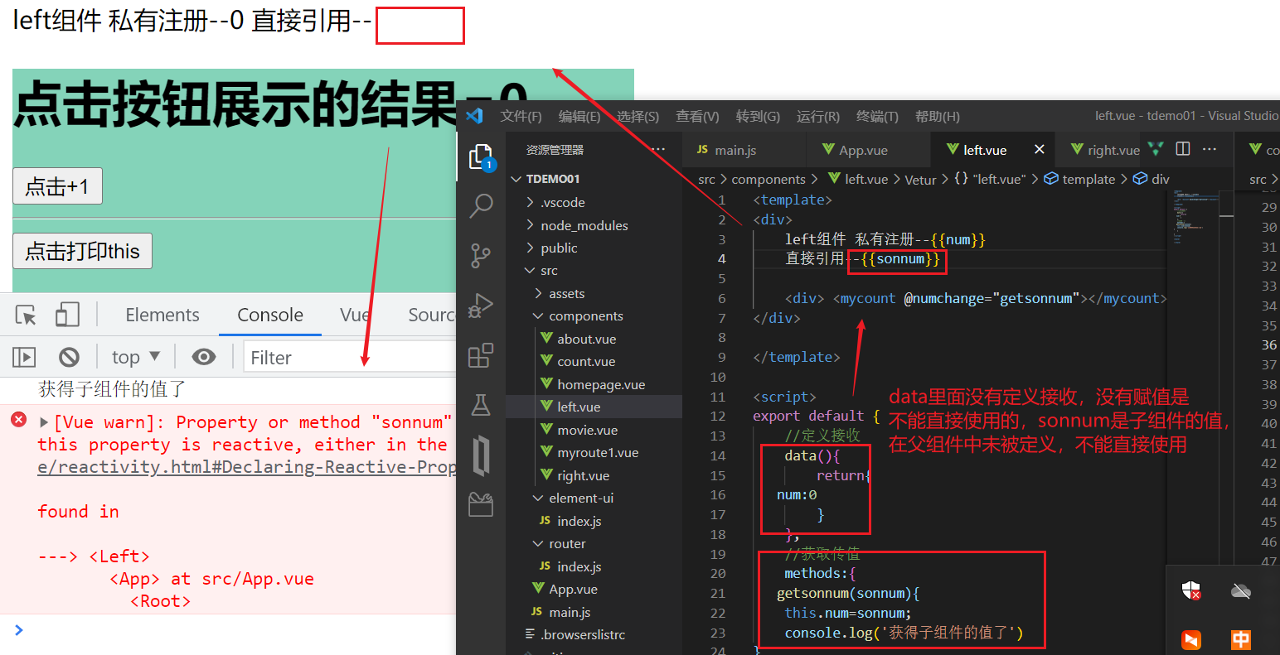Open the Explorer panel ellipsis menu
This screenshot has height=655, width=1280.
[659, 149]
